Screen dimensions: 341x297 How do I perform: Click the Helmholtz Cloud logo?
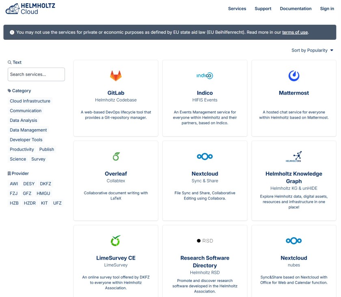click(30, 9)
